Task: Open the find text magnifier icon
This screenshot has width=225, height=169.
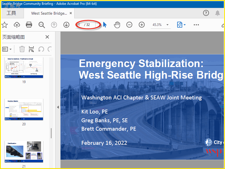Action: 42,25
